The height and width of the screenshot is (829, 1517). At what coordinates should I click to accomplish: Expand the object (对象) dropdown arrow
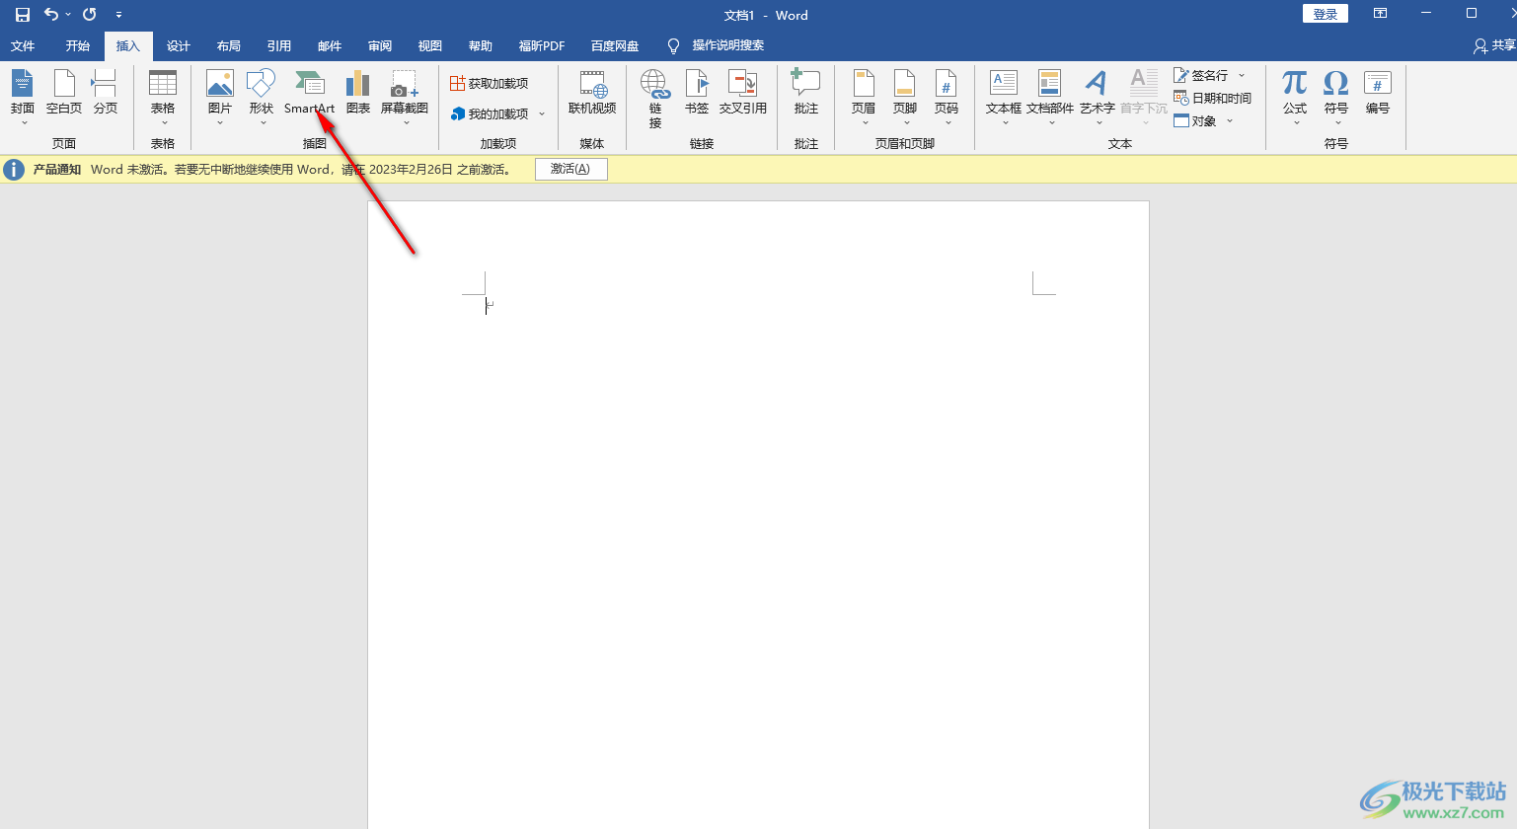tap(1230, 121)
